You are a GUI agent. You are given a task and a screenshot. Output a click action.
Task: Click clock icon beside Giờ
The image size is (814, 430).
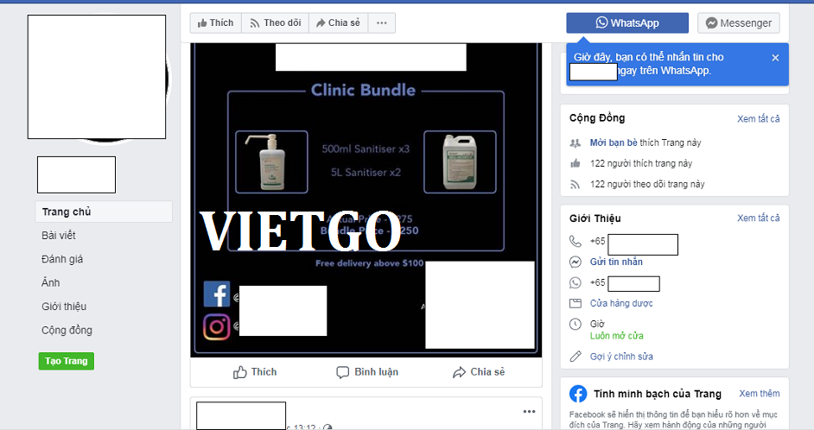coord(576,324)
